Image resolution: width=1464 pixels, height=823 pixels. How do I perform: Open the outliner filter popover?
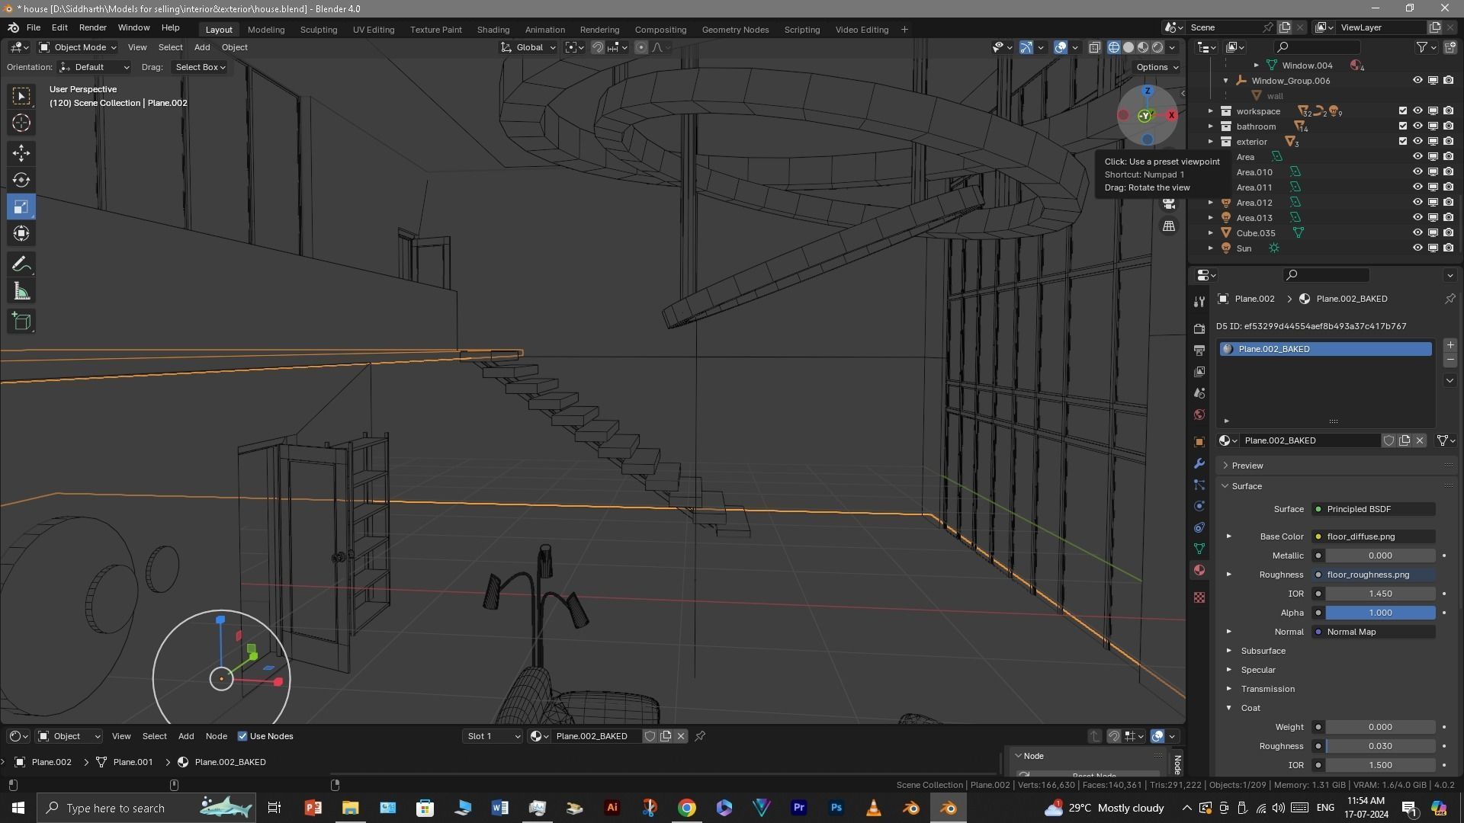(x=1426, y=47)
